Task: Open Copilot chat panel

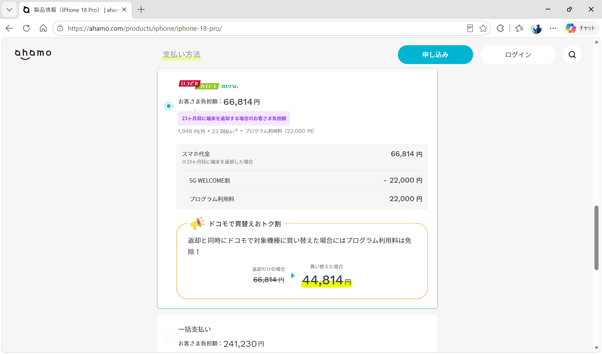Action: tap(581, 28)
